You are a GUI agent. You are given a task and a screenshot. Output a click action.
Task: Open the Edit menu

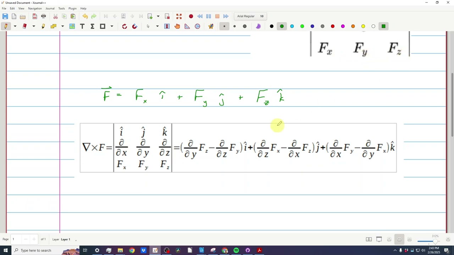coord(12,8)
